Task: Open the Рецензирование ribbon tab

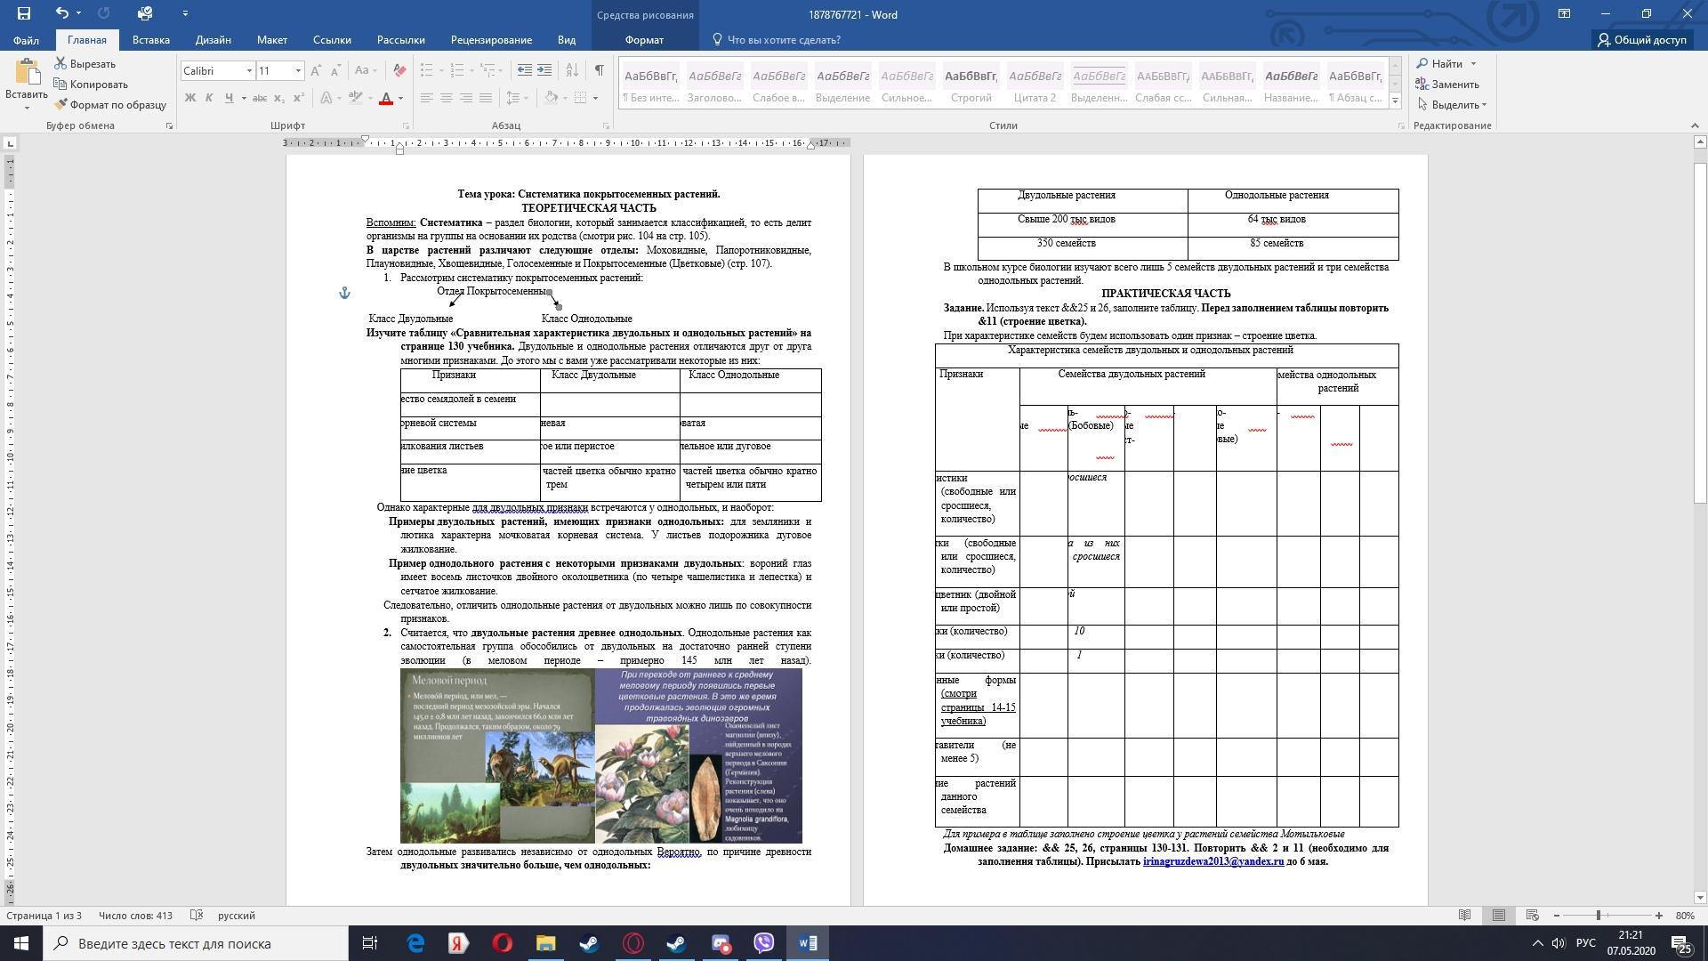Action: [x=491, y=40]
